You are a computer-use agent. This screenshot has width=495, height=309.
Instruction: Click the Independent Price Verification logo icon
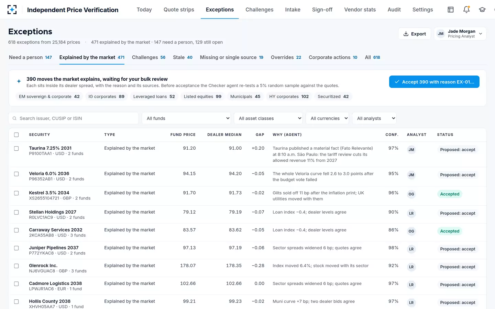[x=12, y=10]
